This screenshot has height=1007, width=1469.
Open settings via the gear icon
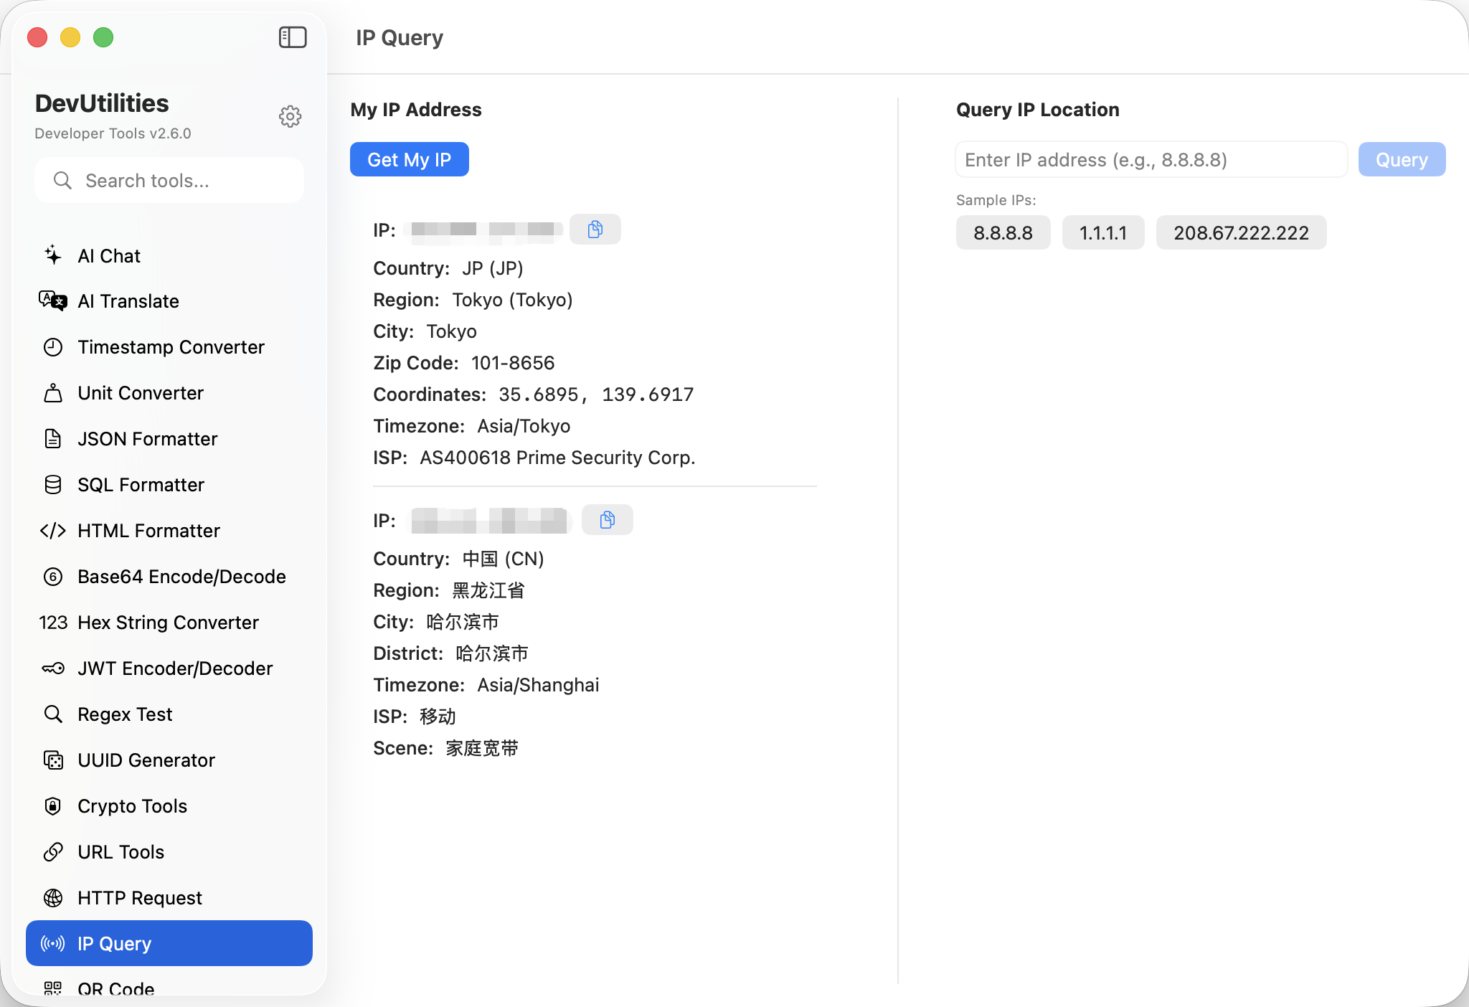coord(290,116)
